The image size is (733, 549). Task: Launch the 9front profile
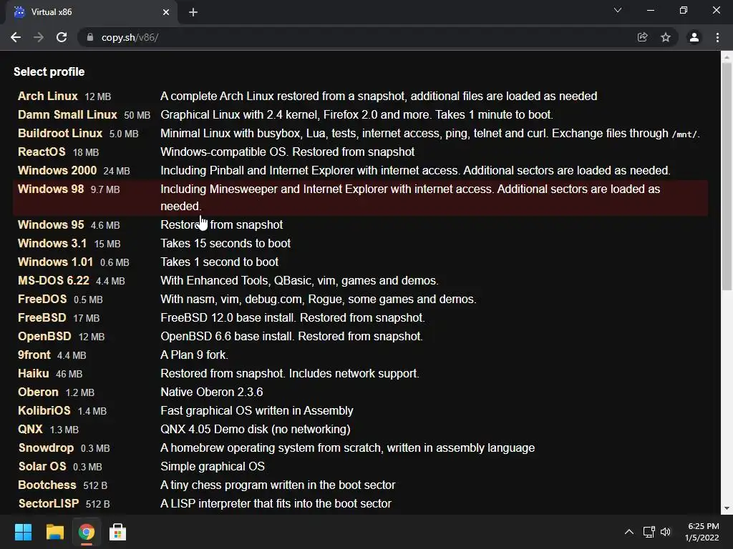(34, 355)
